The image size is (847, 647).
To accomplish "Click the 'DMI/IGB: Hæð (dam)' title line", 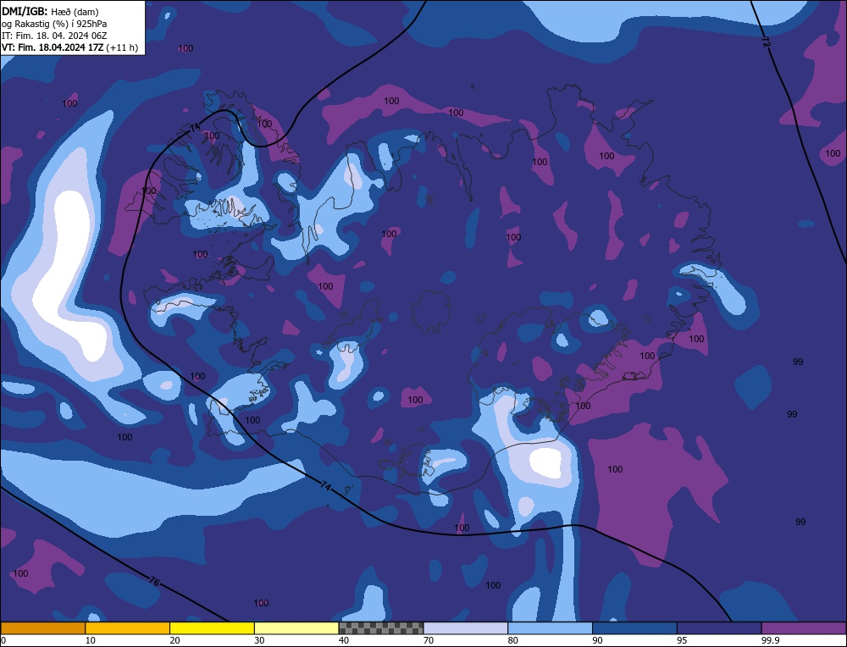I will (50, 11).
